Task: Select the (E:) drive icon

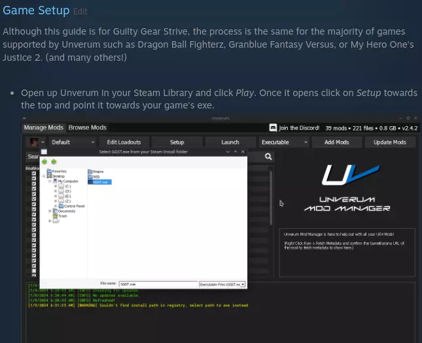Action: pyautogui.click(x=61, y=196)
